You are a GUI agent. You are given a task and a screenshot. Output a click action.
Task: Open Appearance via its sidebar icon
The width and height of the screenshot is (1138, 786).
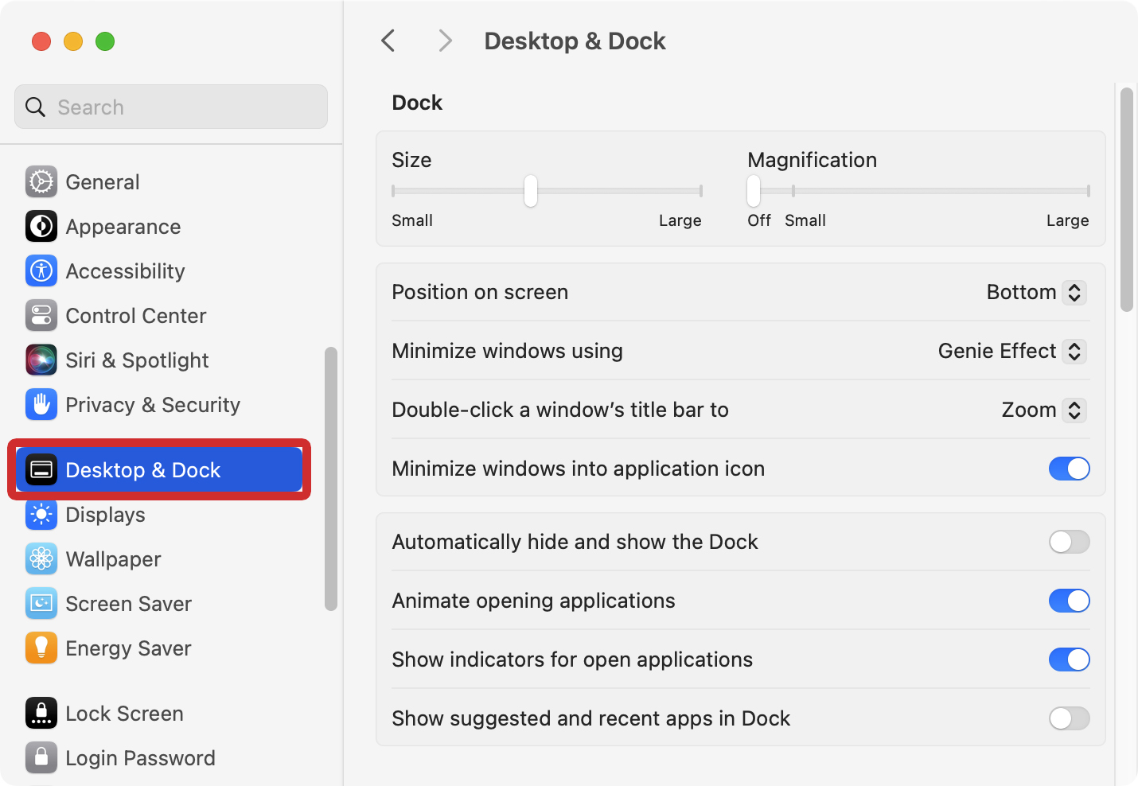[x=41, y=227]
